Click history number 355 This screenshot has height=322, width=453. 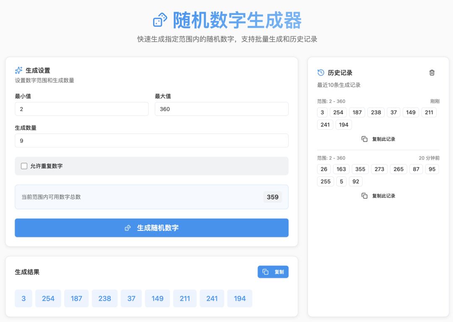point(360,169)
